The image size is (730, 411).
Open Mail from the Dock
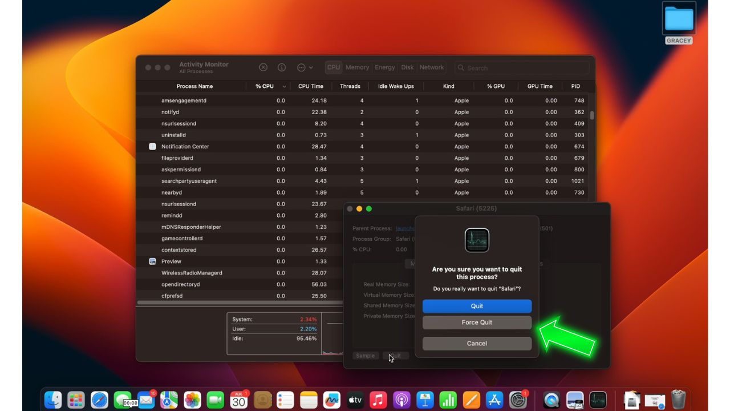point(146,400)
